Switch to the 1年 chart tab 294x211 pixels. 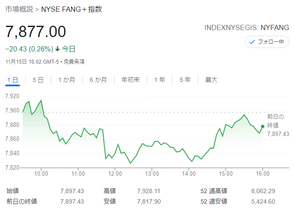[x=159, y=80]
